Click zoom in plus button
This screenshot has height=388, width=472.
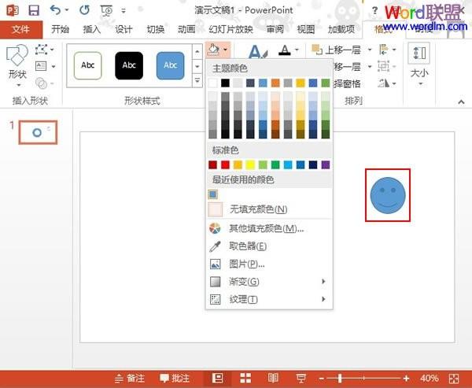[x=406, y=379]
